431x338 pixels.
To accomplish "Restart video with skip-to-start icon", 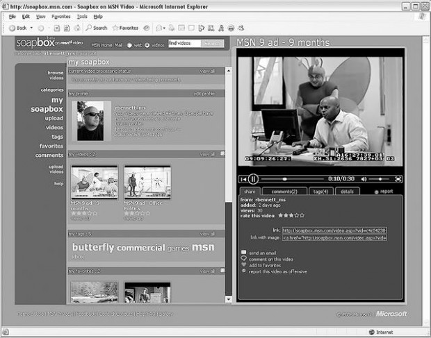I will 243,180.
